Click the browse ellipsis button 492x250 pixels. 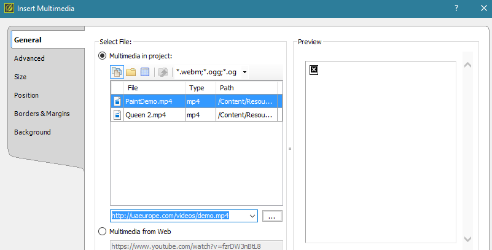coord(272,216)
